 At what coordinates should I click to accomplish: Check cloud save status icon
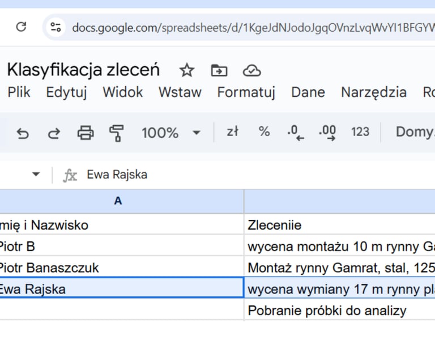[251, 70]
